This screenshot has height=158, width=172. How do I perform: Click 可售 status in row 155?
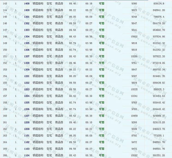(102, 83)
